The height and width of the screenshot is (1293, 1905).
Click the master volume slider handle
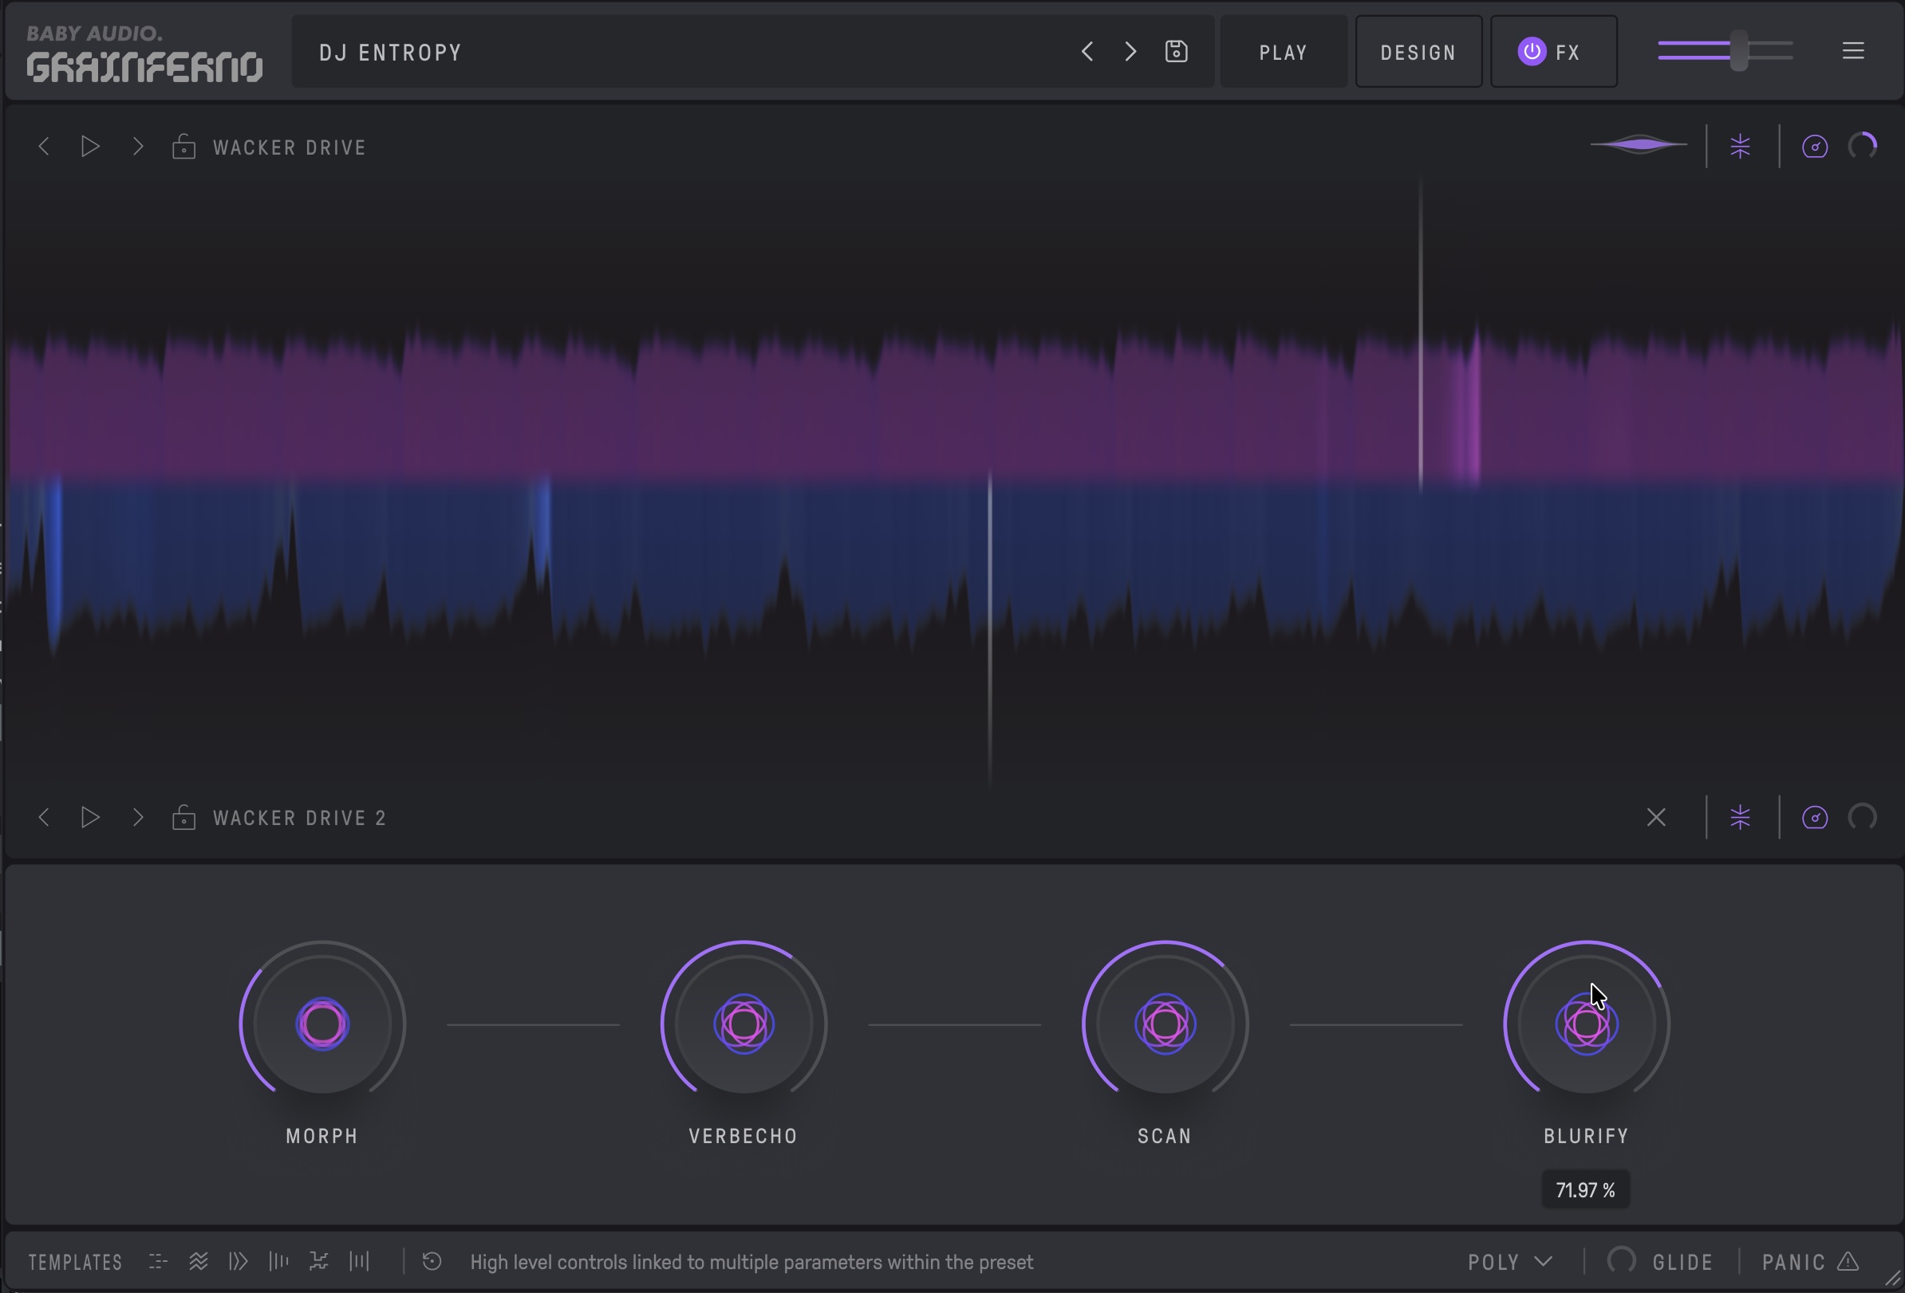click(1738, 53)
